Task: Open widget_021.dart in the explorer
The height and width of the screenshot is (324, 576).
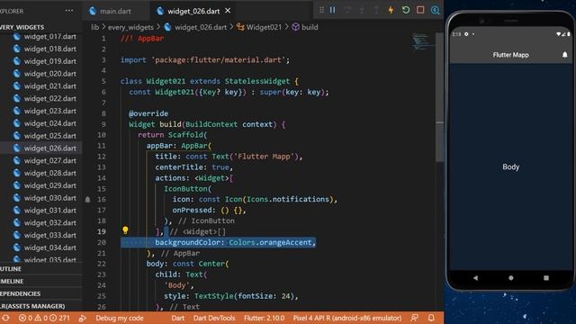Action: (x=50, y=86)
